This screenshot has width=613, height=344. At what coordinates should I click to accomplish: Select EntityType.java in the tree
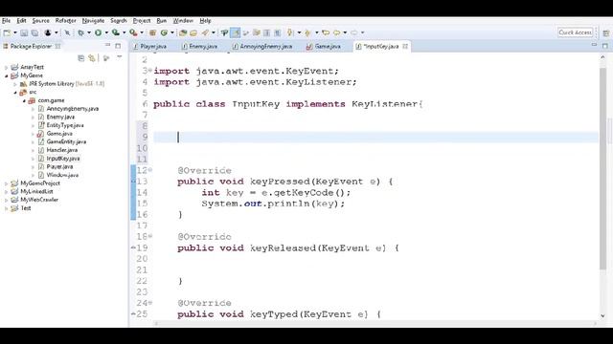(x=65, y=125)
